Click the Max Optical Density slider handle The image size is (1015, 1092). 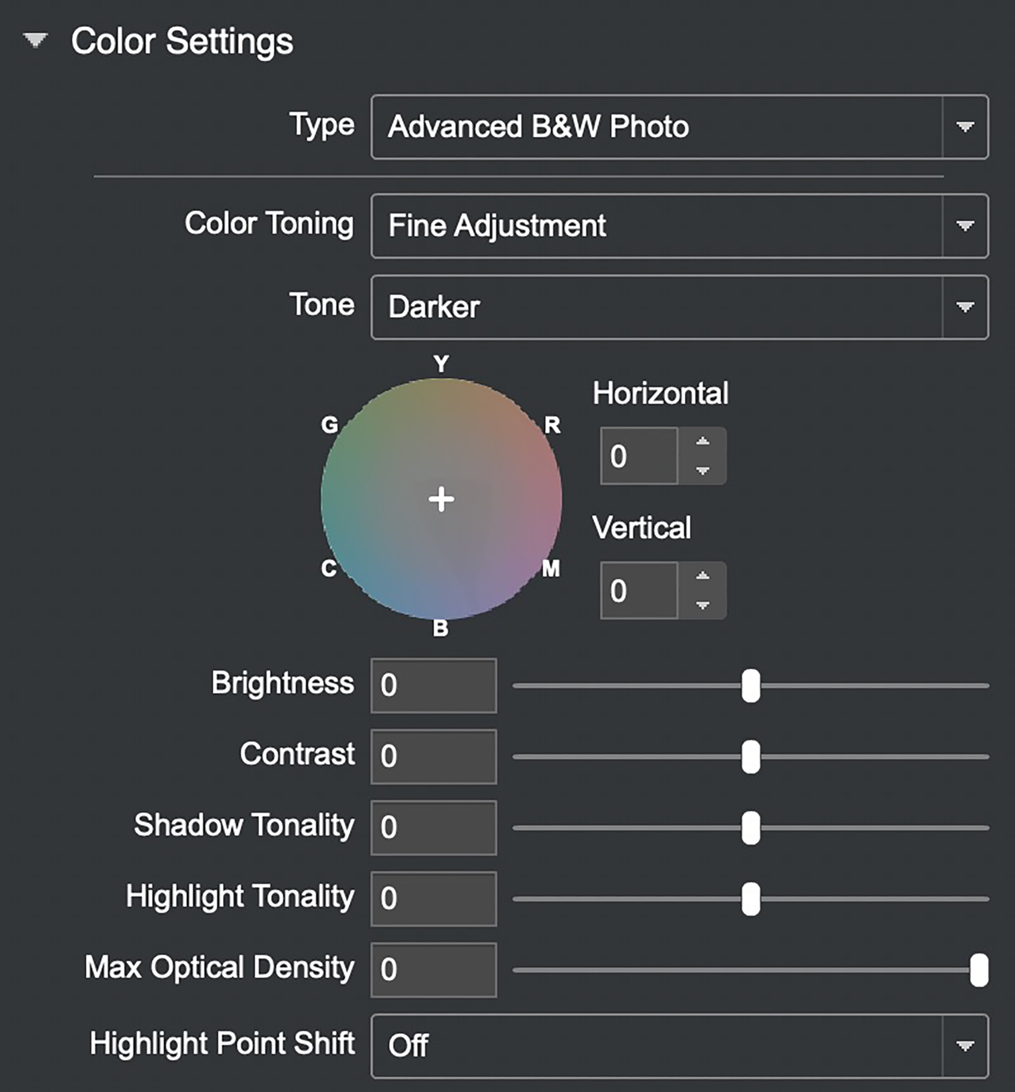point(979,970)
